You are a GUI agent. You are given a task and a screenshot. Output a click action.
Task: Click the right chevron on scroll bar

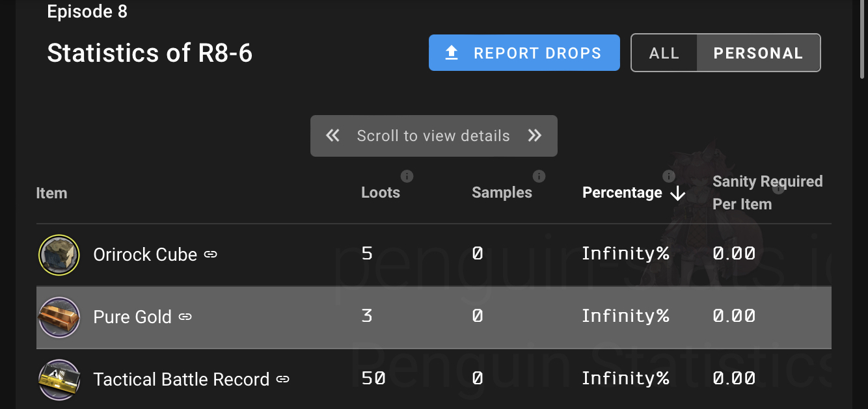(x=535, y=135)
